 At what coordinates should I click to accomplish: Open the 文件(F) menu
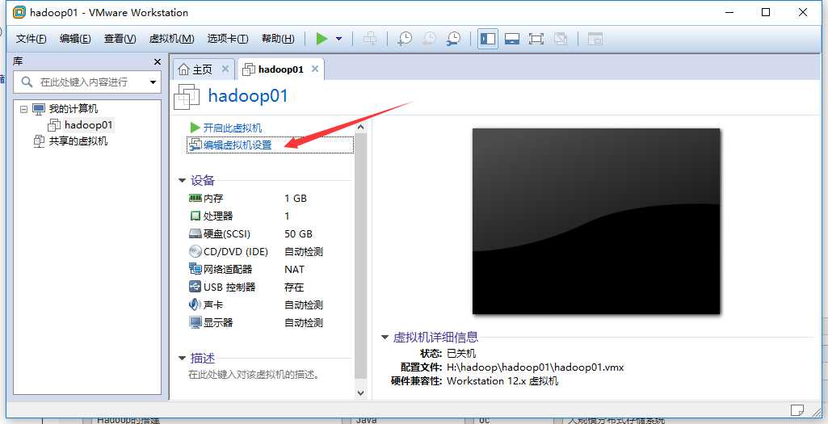pos(32,39)
